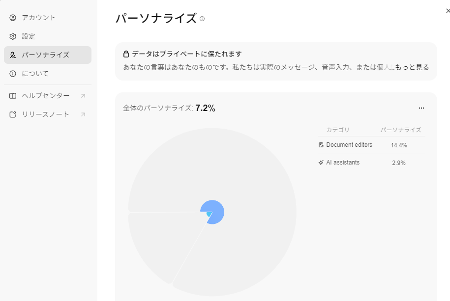Select the について info icon in sidebar
Viewport: 450px width, 301px height.
coord(13,74)
